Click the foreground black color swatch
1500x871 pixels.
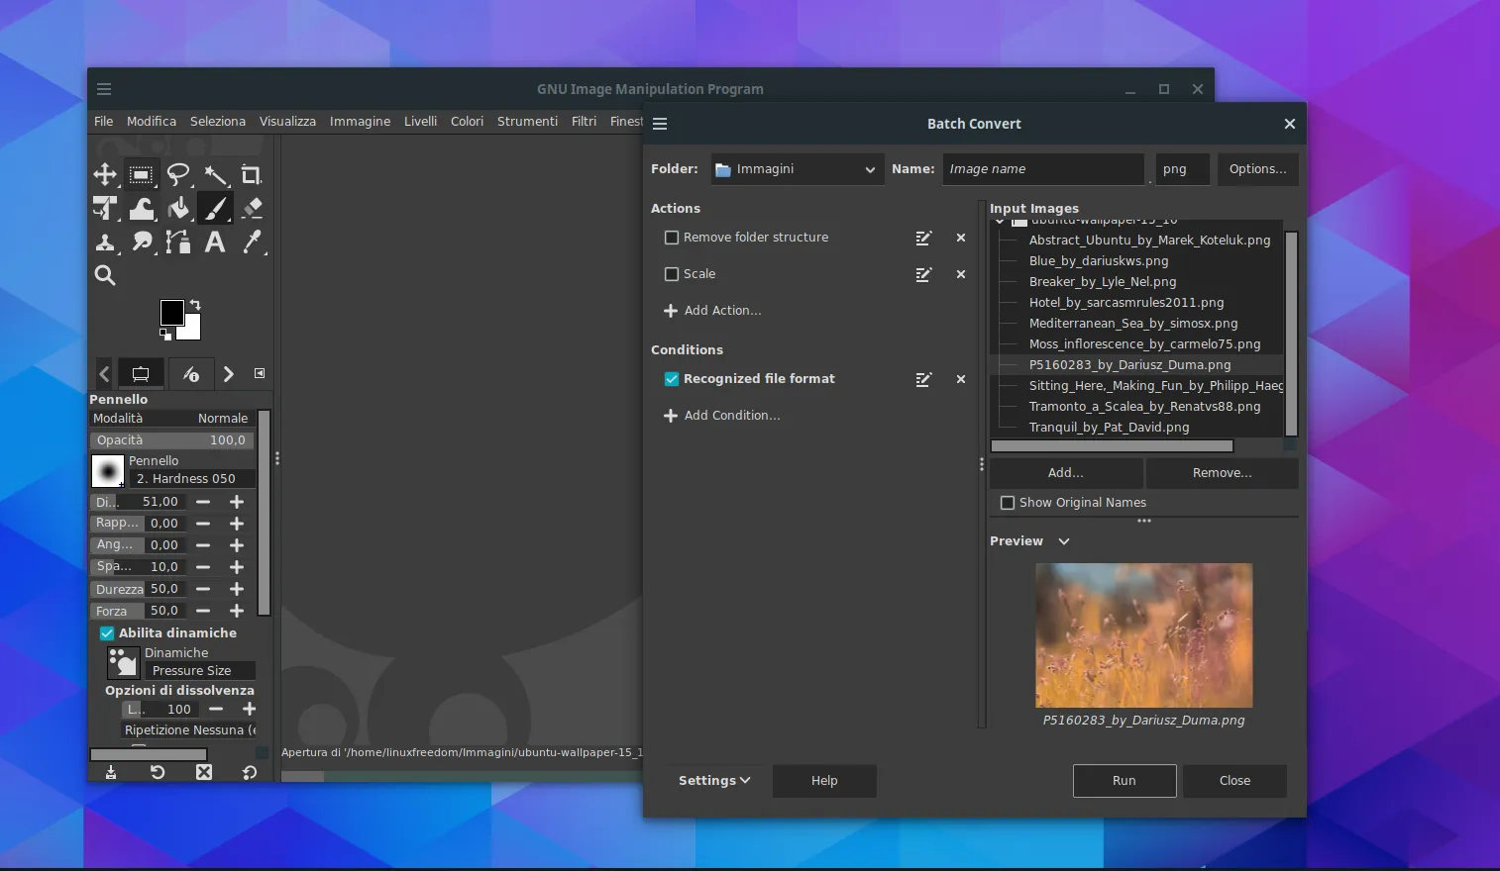point(171,312)
